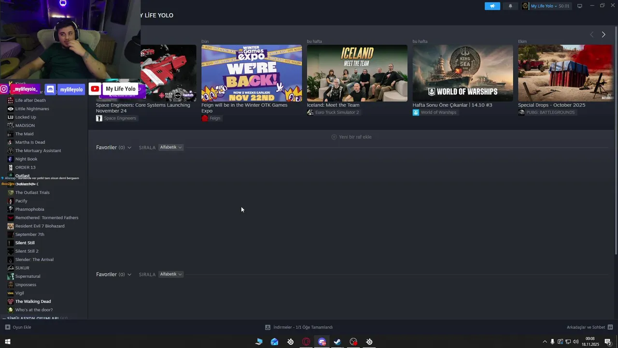Switch to Big Picture mode monitor icon

[x=580, y=6]
